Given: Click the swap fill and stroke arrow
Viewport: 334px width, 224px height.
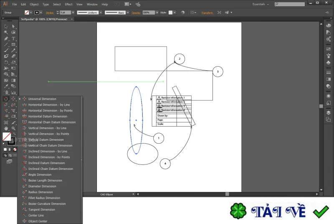Looking at the screenshot, I should [15, 134].
